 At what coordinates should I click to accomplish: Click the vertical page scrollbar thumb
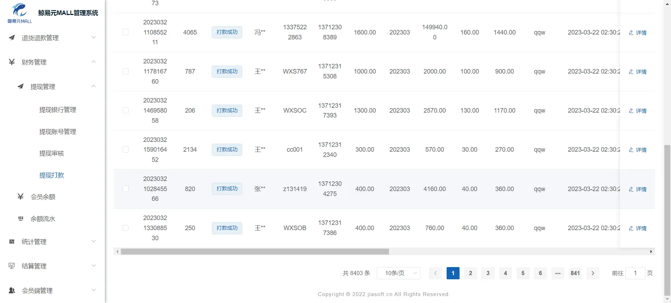(x=667, y=220)
